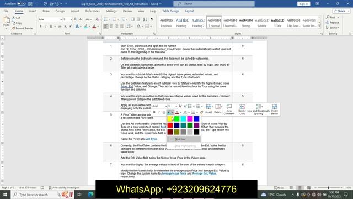This screenshot has width=353, height=199.
Task: Align text right in ribbon
Action: click(116, 27)
